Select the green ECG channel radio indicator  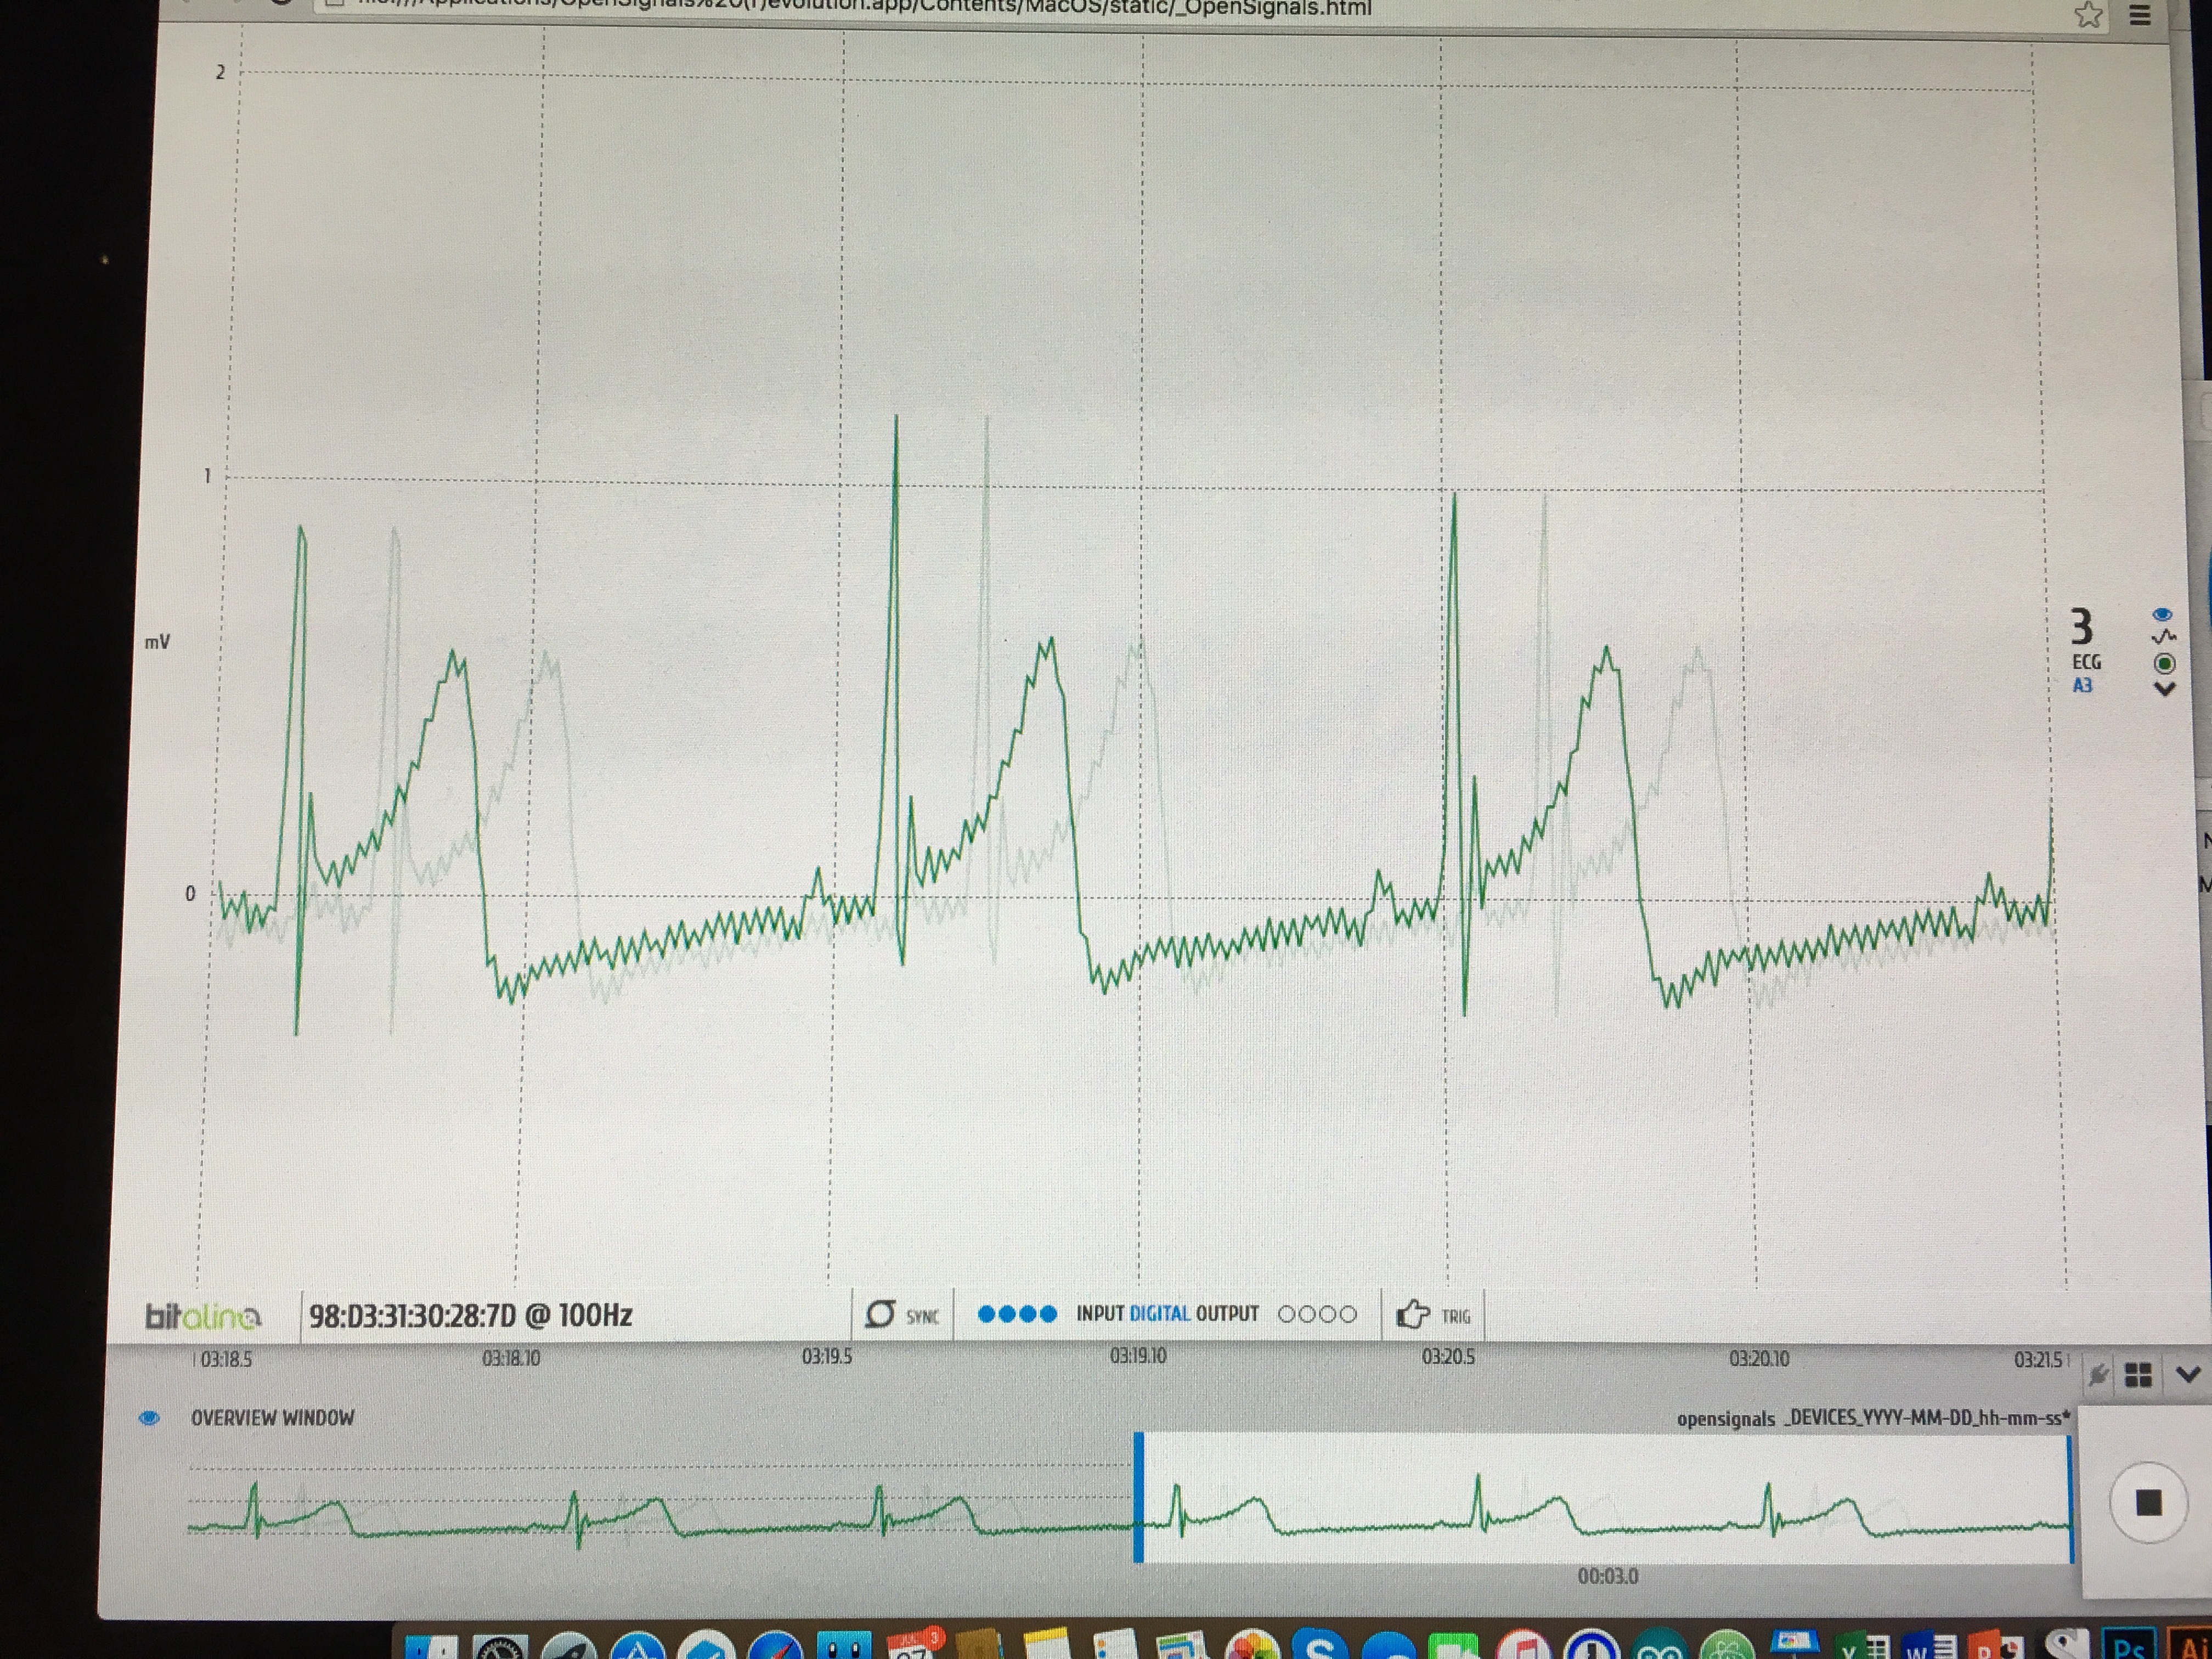pos(2164,663)
